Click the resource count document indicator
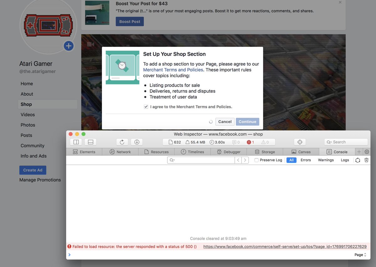The width and height of the screenshot is (376, 267). pos(175,142)
